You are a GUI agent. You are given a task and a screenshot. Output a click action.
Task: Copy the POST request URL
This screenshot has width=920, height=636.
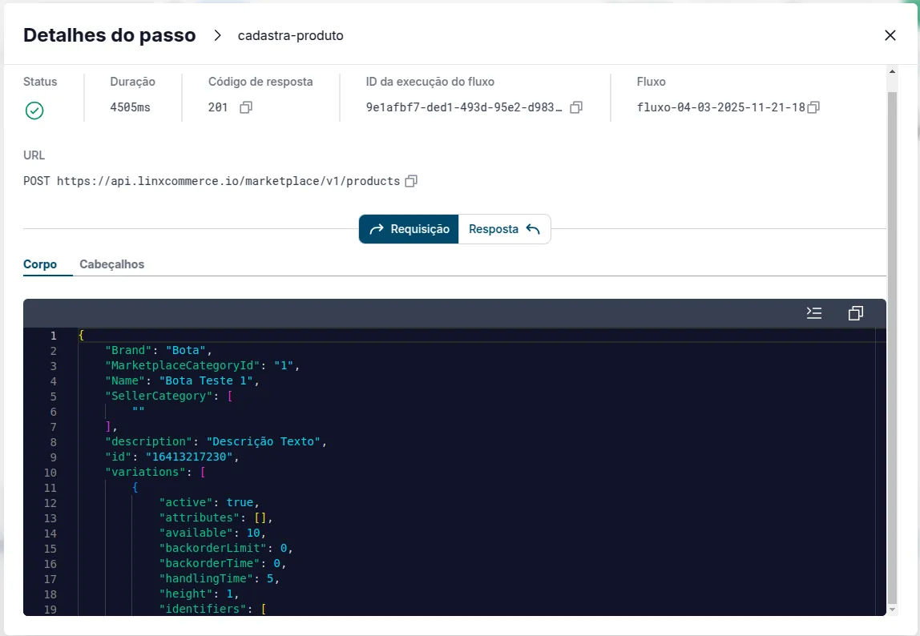(411, 181)
